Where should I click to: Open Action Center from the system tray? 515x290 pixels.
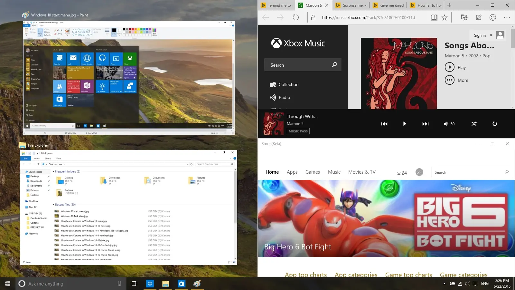475,284
